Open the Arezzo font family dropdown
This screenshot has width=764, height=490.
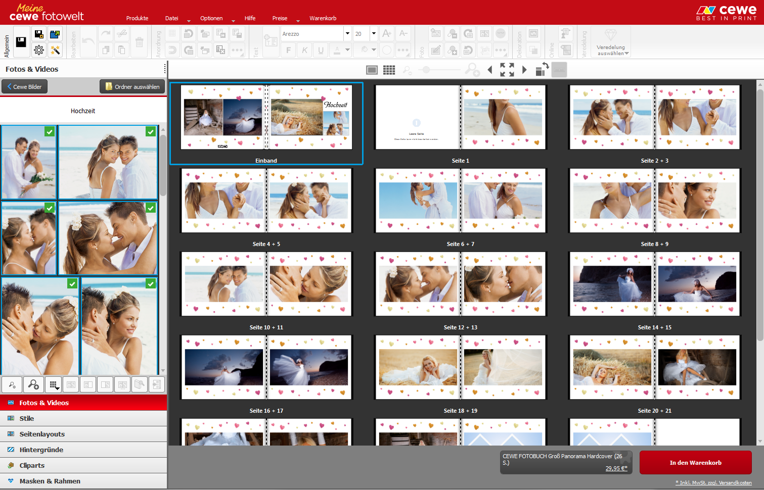347,34
